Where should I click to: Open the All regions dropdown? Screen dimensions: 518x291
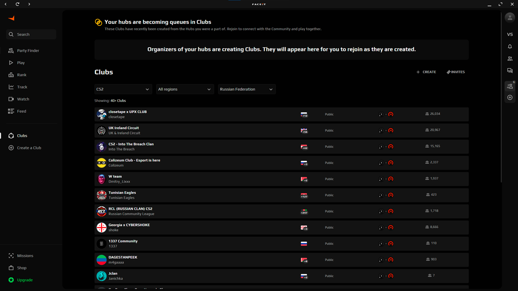(x=185, y=89)
